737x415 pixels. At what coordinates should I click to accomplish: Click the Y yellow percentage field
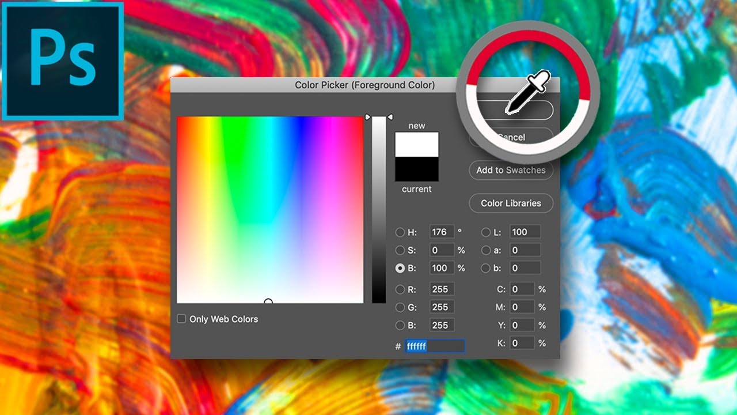(522, 325)
